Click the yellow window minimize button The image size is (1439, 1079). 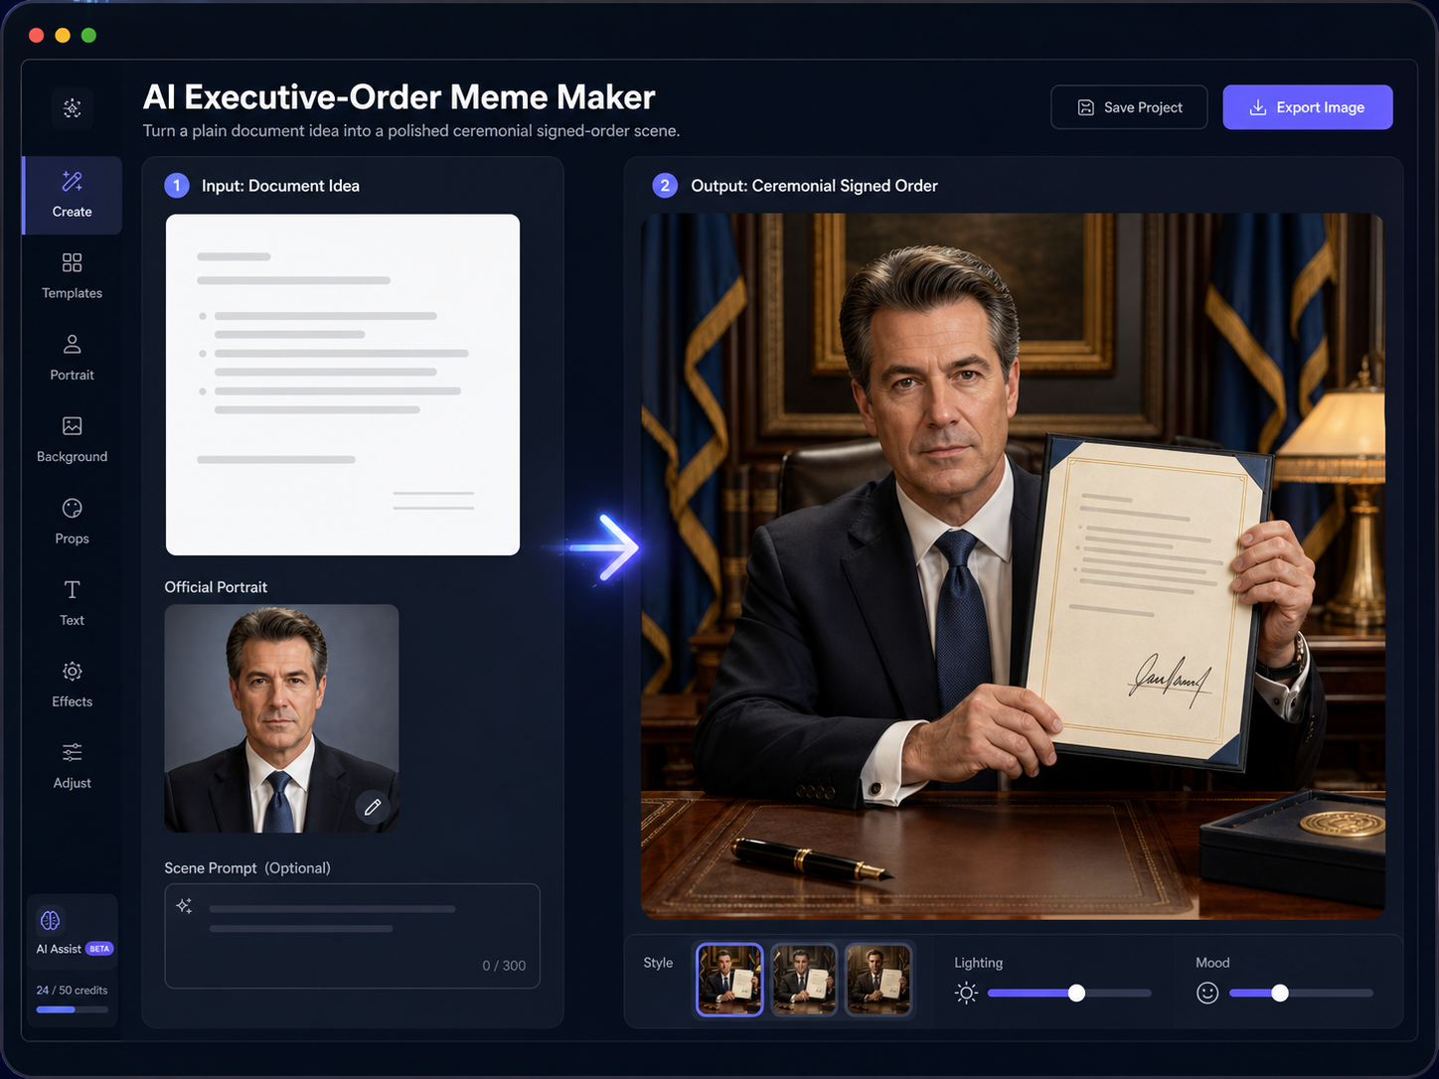tap(63, 36)
